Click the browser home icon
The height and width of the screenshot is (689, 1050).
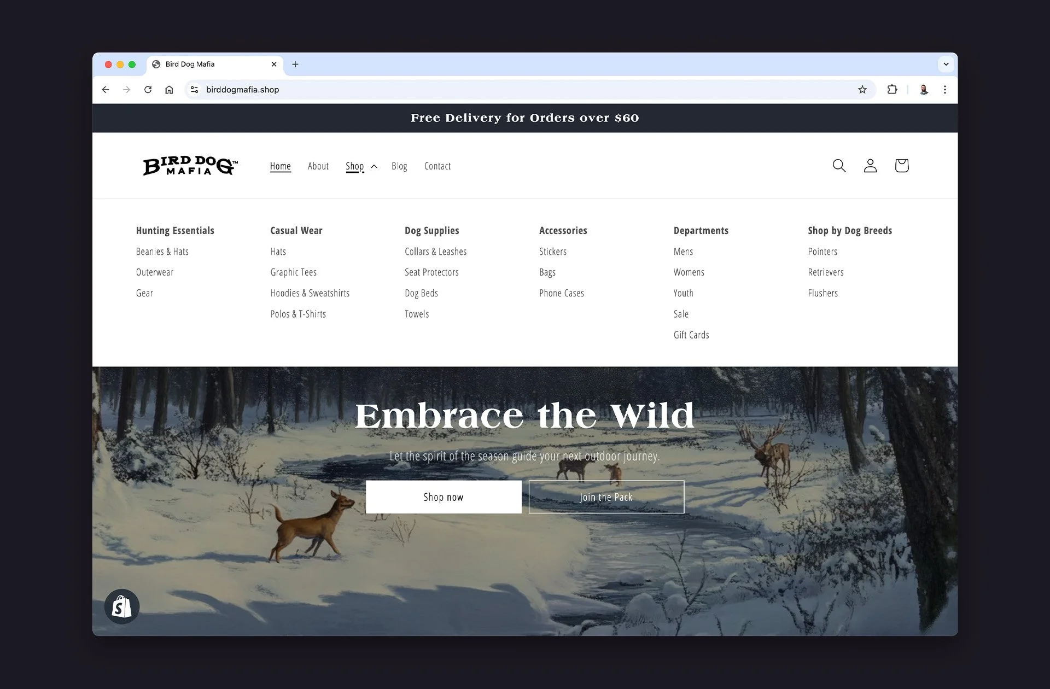169,90
